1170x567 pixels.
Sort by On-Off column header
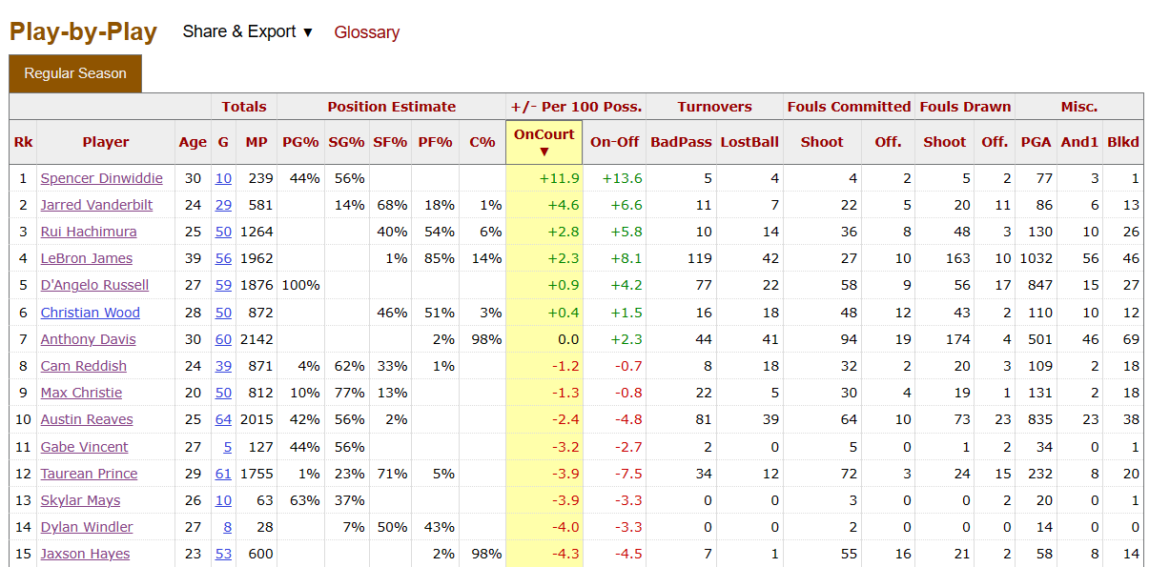(614, 142)
